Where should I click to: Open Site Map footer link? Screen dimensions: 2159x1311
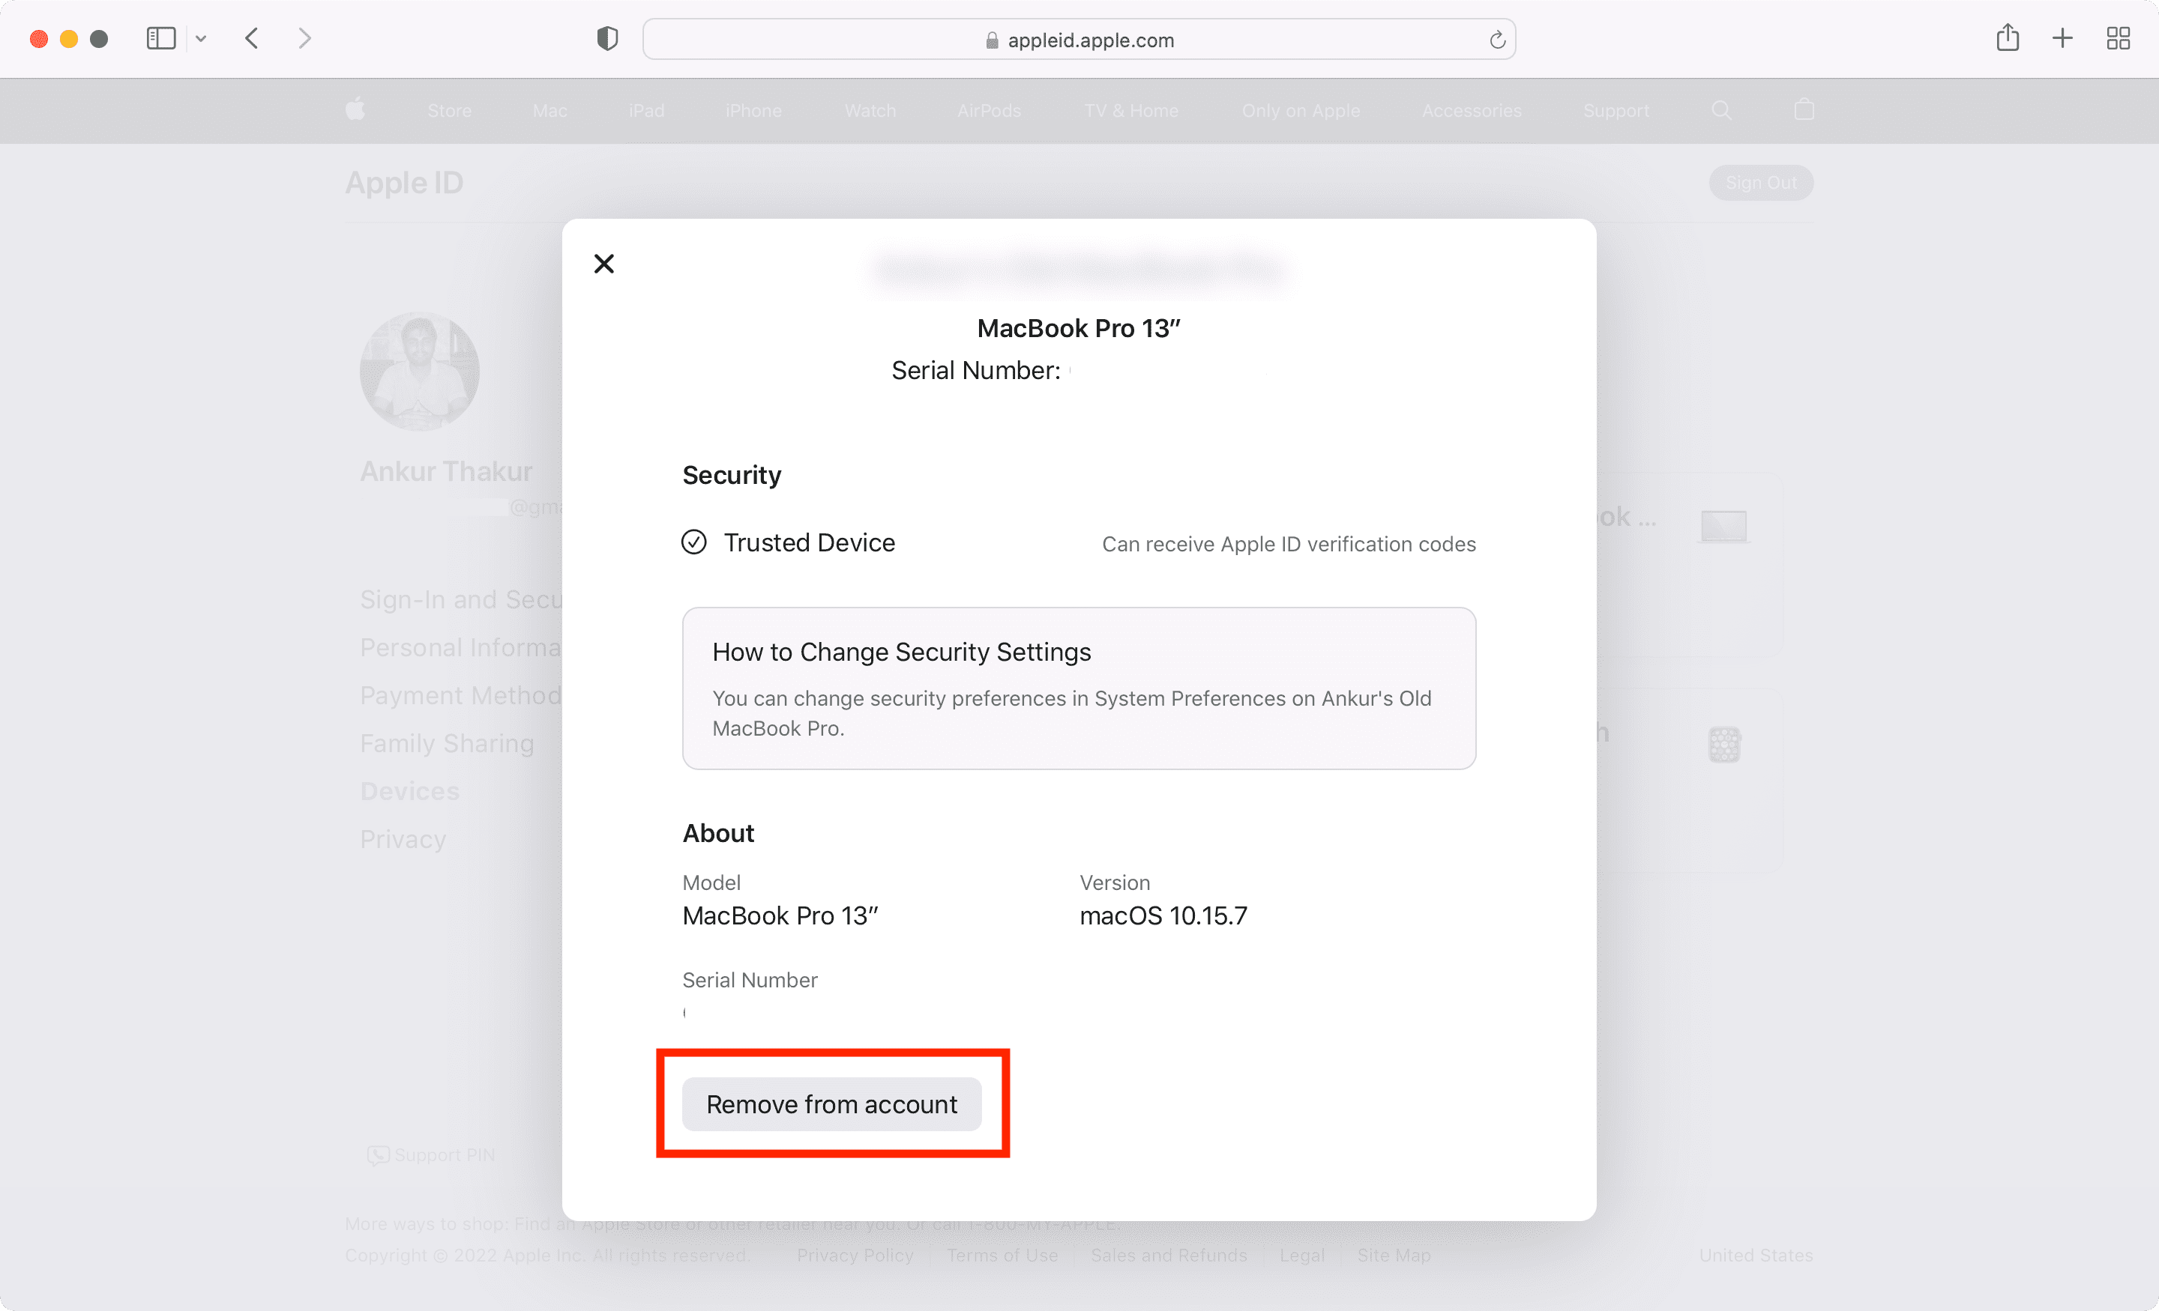1393,1255
